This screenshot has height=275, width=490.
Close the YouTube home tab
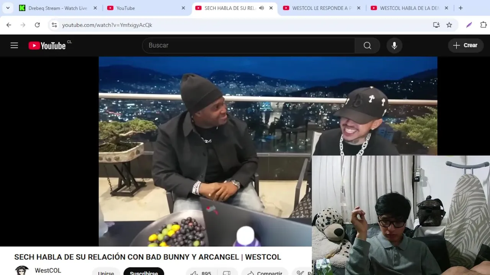(x=183, y=8)
